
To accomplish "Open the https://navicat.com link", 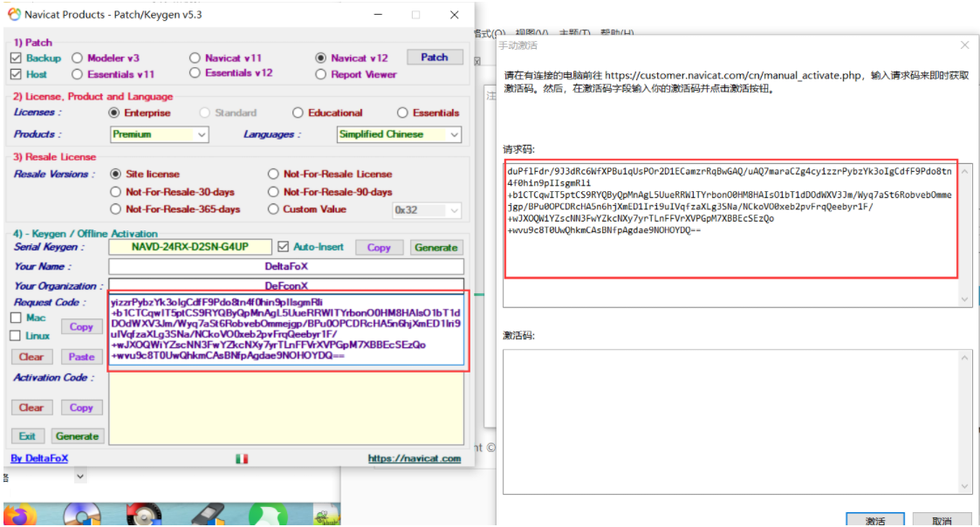I will point(415,459).
